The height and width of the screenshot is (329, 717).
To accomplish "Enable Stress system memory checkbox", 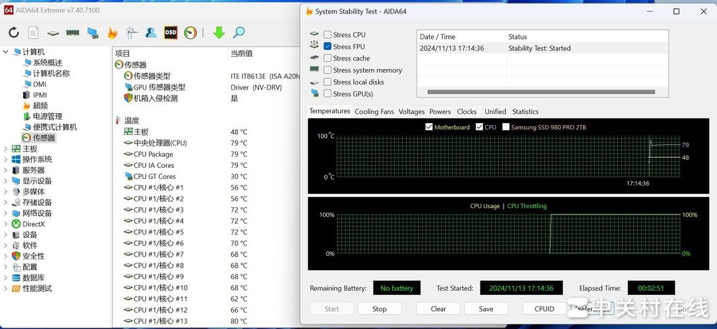I will (328, 70).
